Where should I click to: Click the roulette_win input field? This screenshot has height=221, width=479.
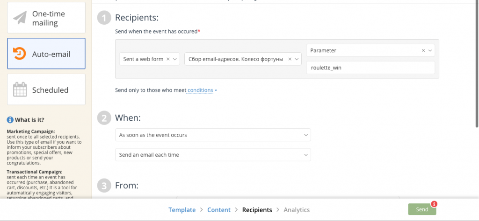(x=370, y=68)
